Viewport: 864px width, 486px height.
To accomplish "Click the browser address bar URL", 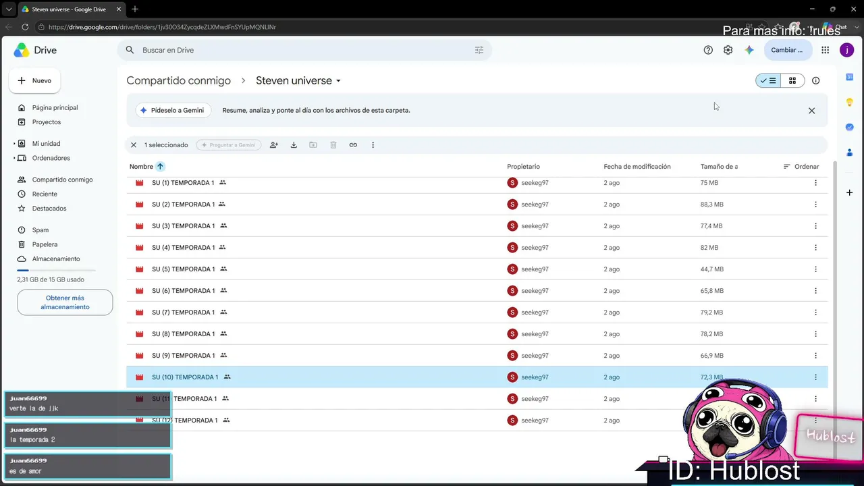I will click(162, 27).
